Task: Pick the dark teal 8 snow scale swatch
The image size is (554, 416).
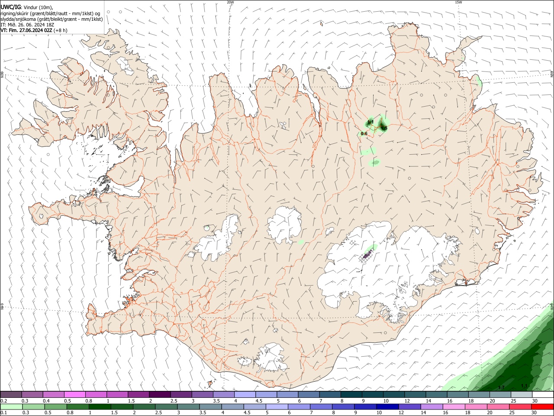Action: (351, 394)
